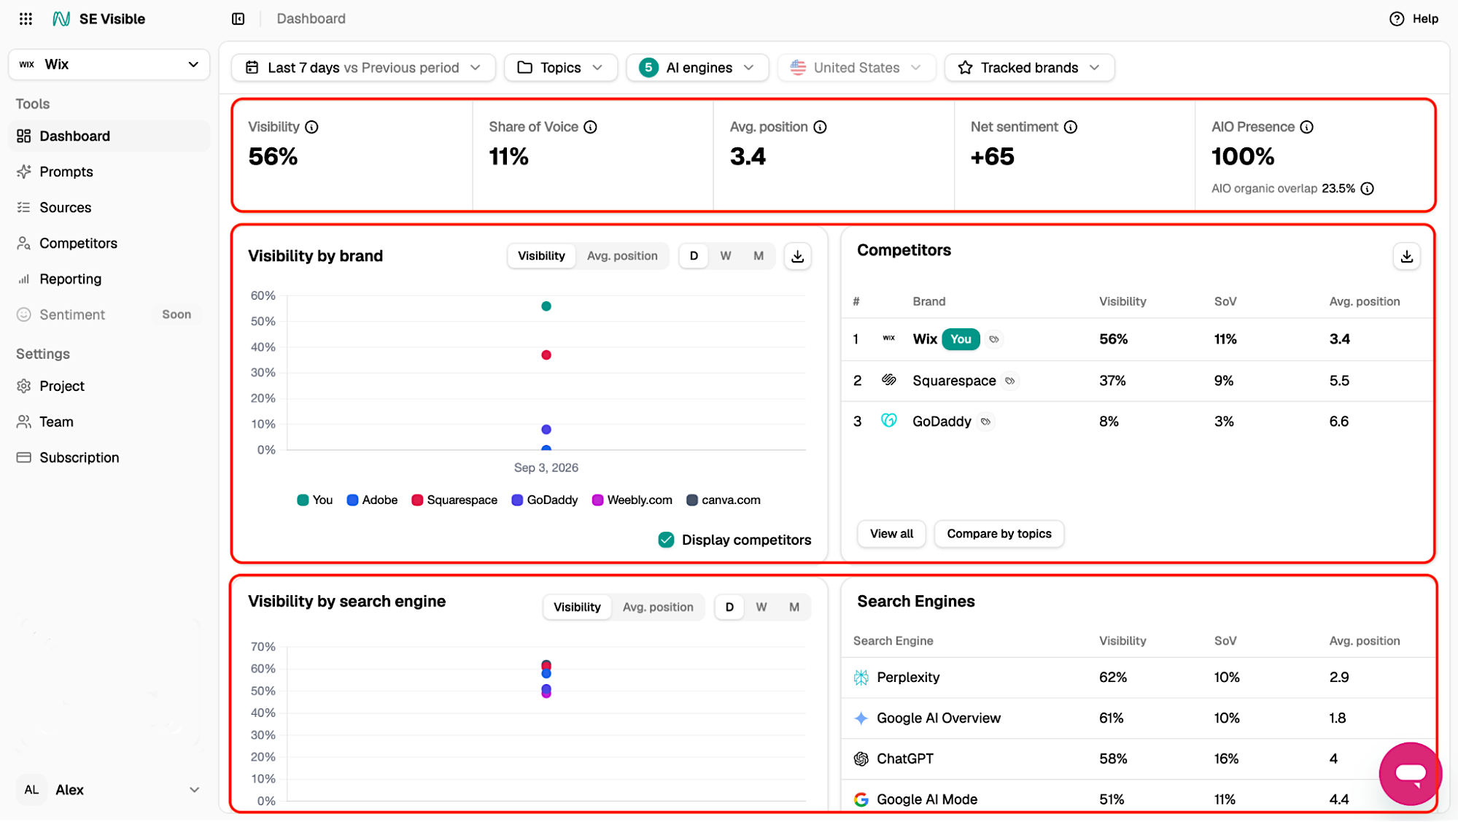Screen dimensions: 1458x822
Task: Click the Visibility info icon
Action: (x=311, y=127)
